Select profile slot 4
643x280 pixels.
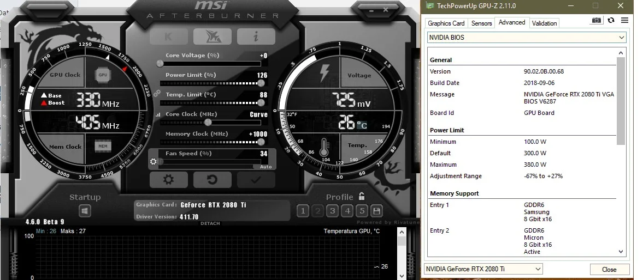(348, 211)
